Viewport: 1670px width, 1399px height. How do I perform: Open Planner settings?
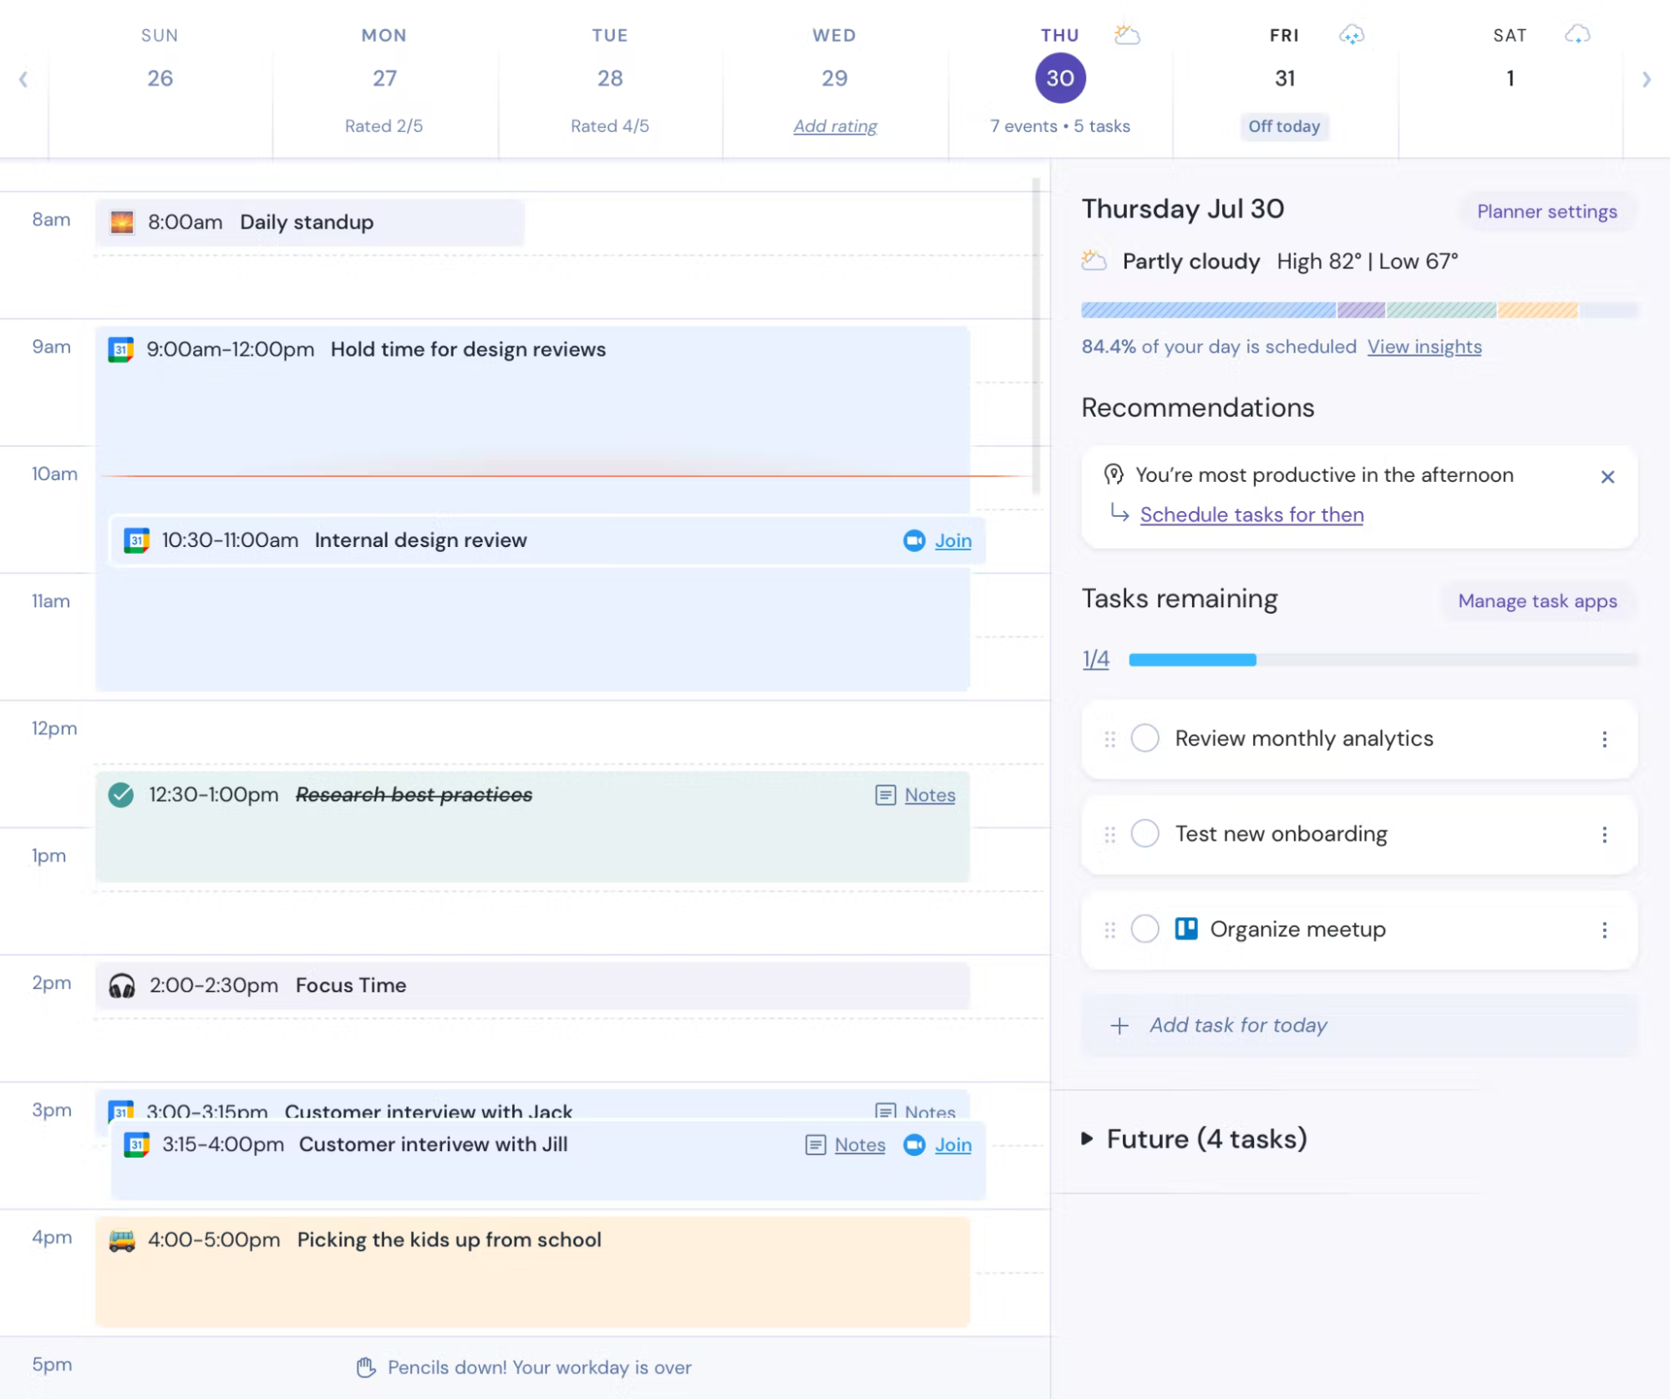[x=1546, y=211]
